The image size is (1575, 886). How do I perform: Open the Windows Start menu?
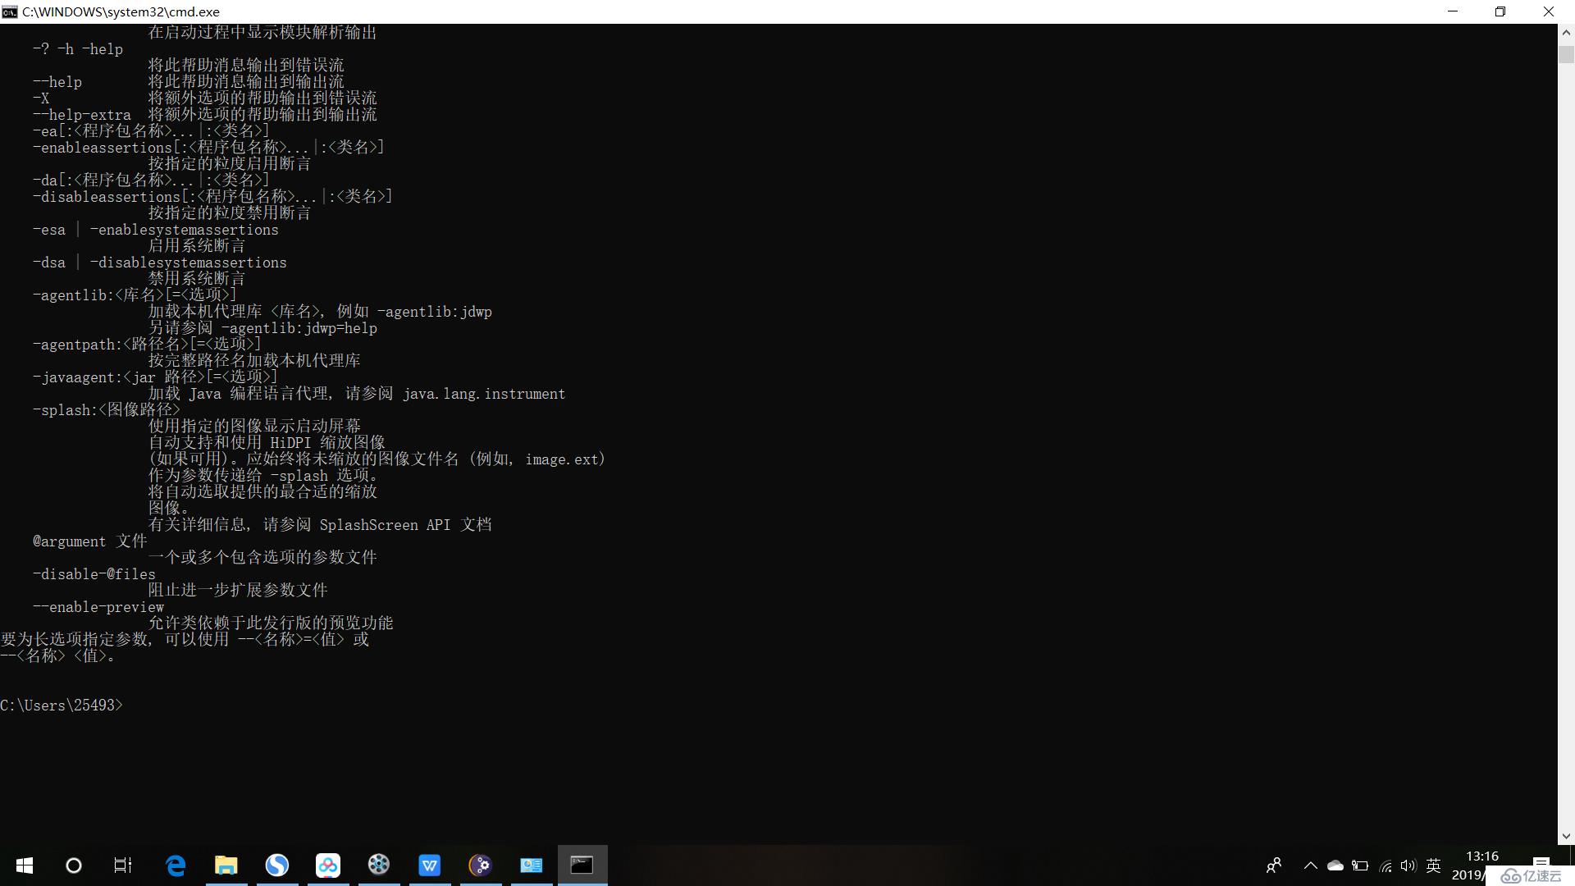(25, 865)
